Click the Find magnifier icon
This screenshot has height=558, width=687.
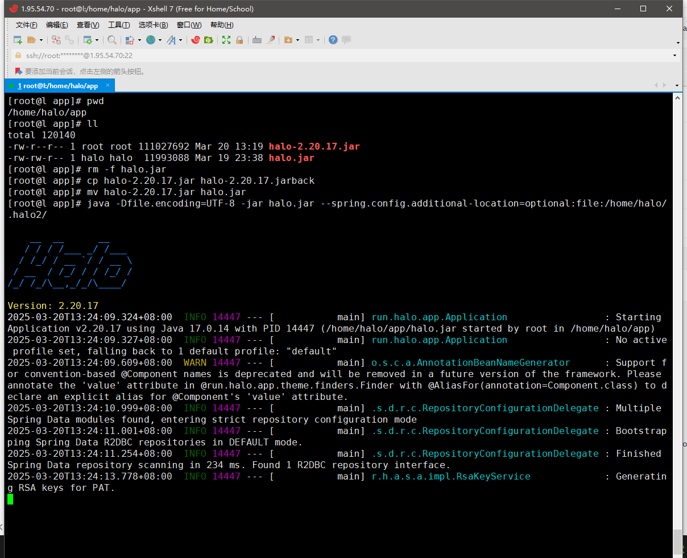[x=112, y=40]
